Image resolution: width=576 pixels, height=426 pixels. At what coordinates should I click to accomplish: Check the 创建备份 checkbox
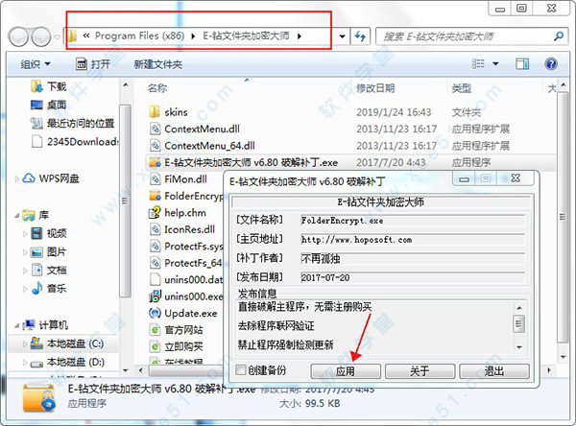241,369
